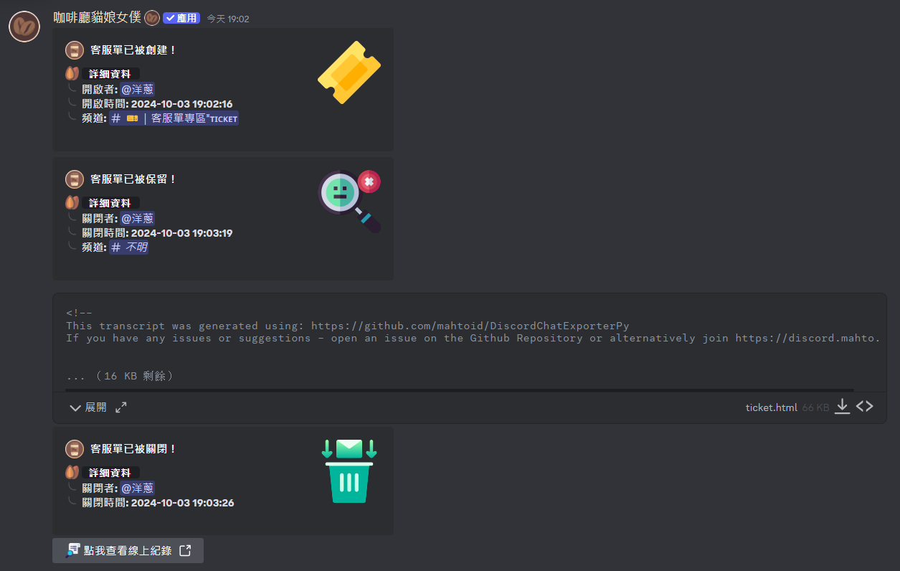Open the 客服單專區 TICKET channel mention
The height and width of the screenshot is (571, 900).
pyautogui.click(x=174, y=118)
